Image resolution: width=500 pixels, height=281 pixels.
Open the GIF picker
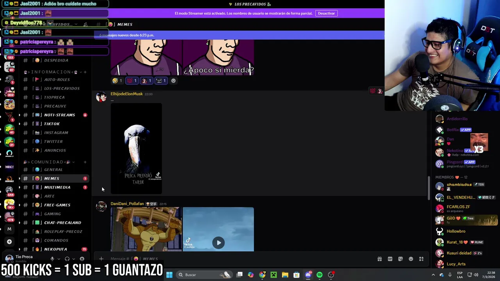[x=390, y=259]
